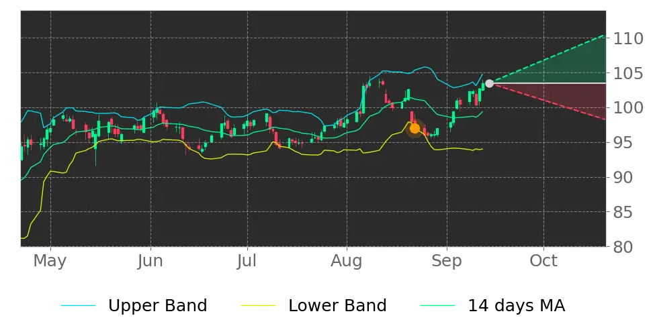Click the Jun x-axis label
Screen dimensions: 653x326
pos(150,261)
